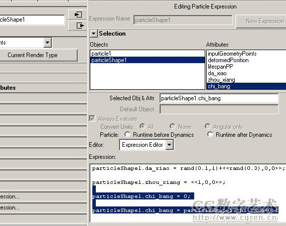Screen dimensions: 286x226
Task: Click the chi_bang+0.1 expression line
Action: (185, 210)
